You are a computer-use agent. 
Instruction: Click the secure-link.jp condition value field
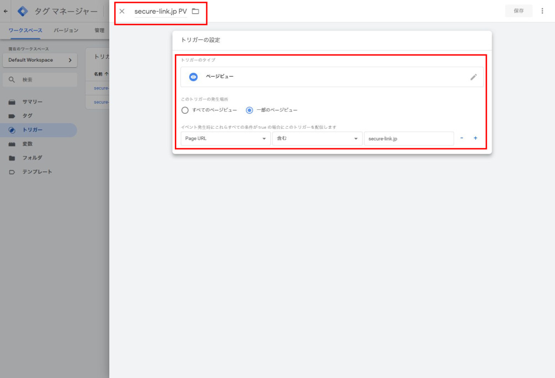(409, 138)
